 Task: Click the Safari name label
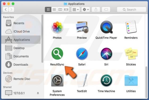(82, 64)
